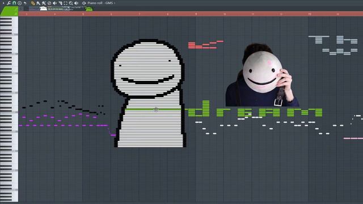Click the long green note across the body

click(153, 109)
